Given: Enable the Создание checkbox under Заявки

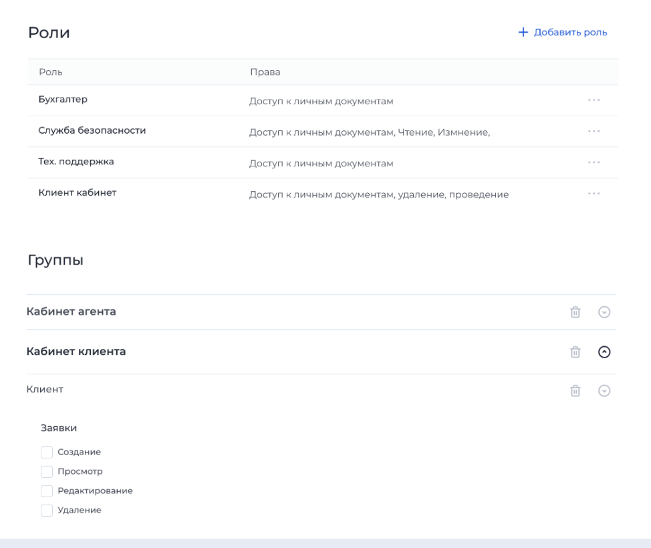Looking at the screenshot, I should [47, 452].
